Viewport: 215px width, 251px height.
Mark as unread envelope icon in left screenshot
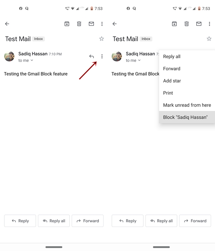(91, 24)
